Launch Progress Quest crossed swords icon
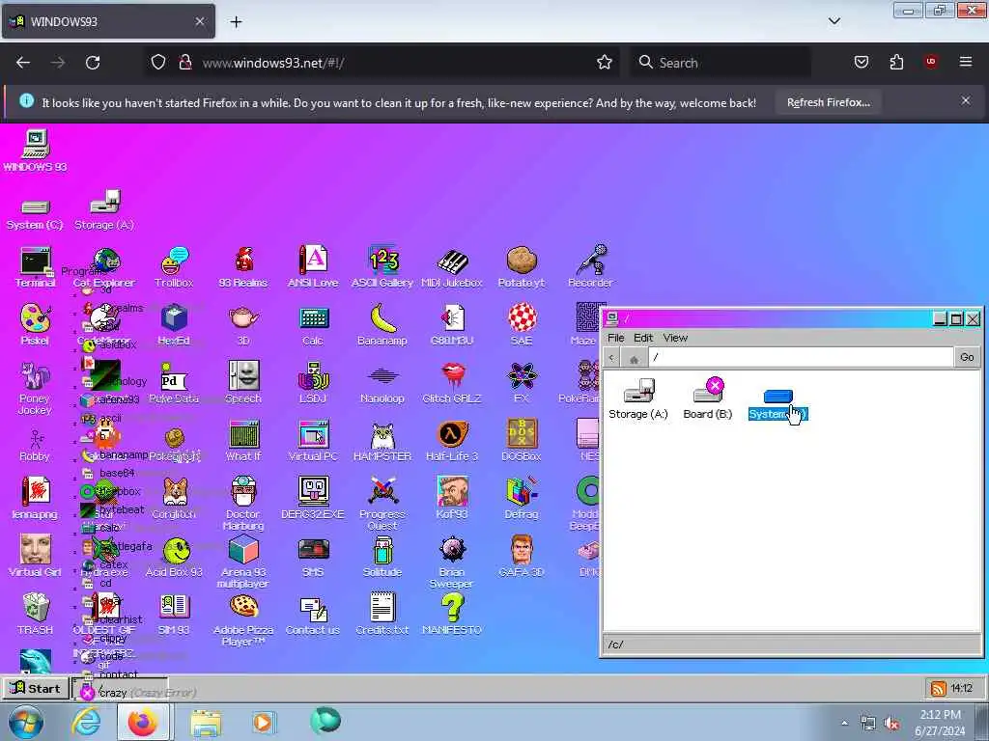The width and height of the screenshot is (989, 741). (x=382, y=504)
